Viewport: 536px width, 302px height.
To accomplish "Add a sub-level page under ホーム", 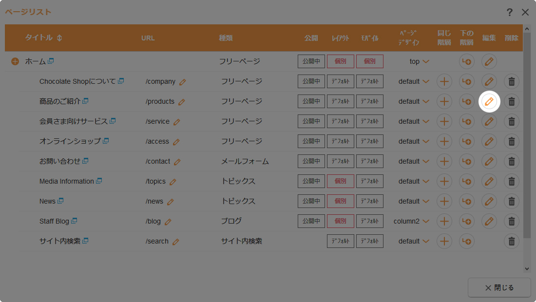I will (466, 61).
